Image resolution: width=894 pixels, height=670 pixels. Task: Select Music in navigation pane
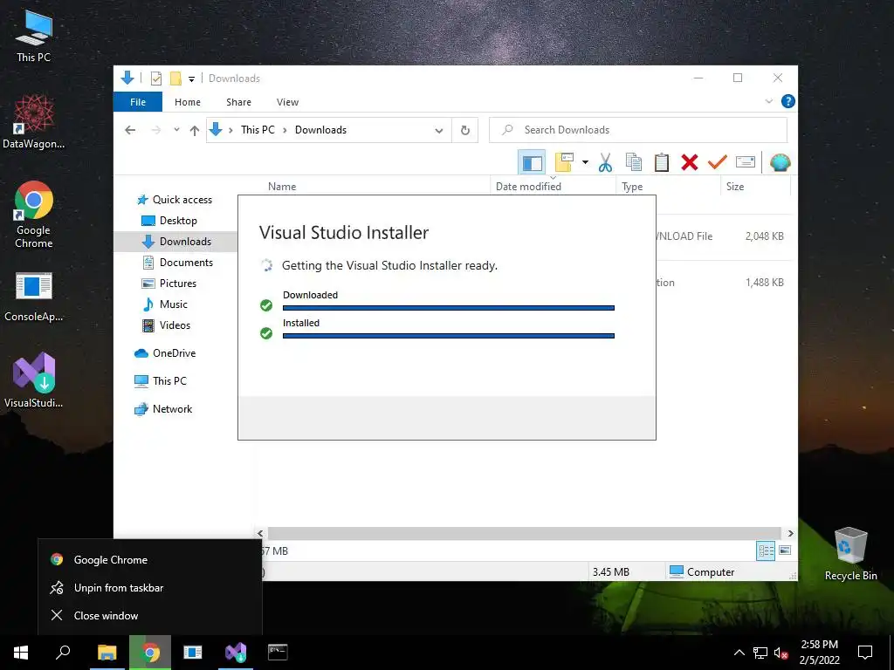coord(174,304)
